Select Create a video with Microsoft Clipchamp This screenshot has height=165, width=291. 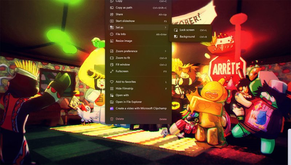(139, 109)
